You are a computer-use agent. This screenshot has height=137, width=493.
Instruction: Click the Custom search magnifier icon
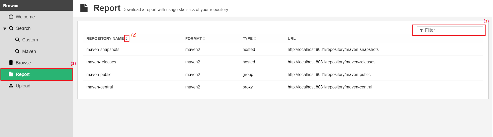[x=17, y=40]
